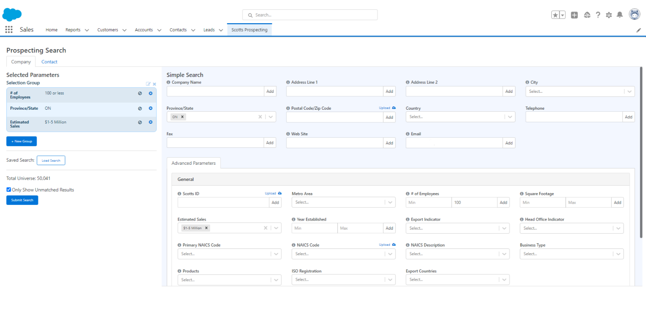Expand the Customers menu chevron
The image size is (646, 322).
click(124, 30)
